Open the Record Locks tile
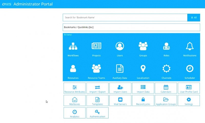 tap(143, 100)
